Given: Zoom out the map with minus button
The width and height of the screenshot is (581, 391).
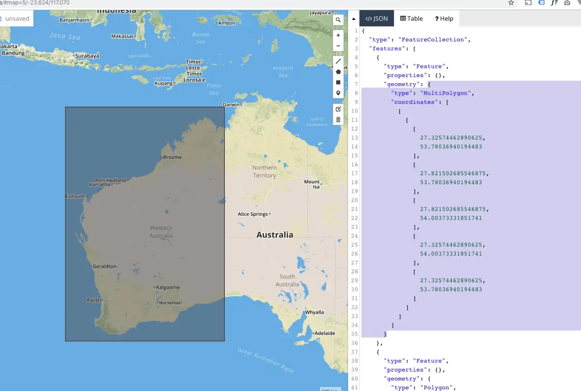Looking at the screenshot, I should pyautogui.click(x=338, y=46).
